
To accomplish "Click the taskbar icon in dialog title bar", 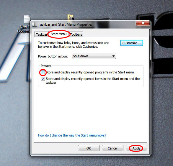I will [34, 24].
